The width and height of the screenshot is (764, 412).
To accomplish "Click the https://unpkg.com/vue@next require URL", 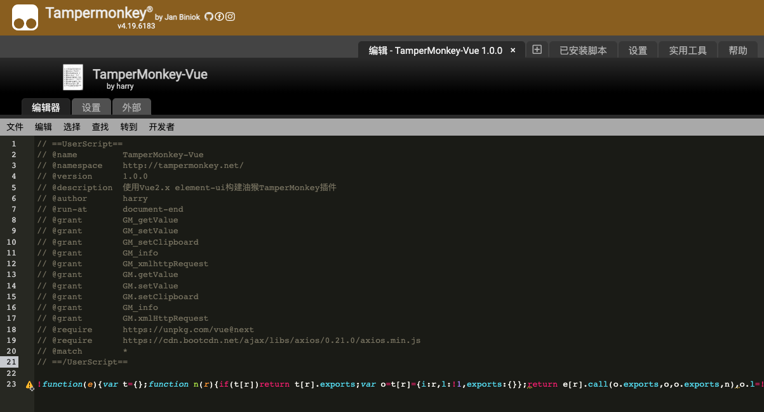I will [x=188, y=330].
